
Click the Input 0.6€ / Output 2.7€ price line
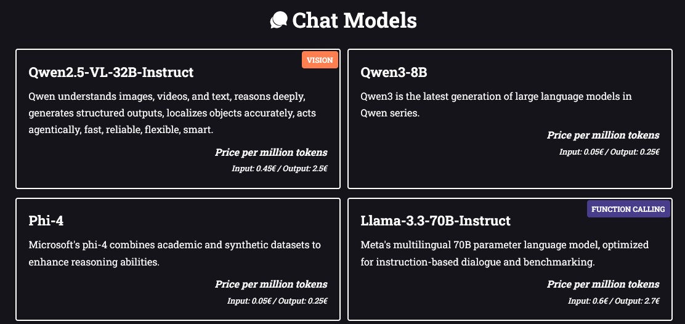tap(614, 301)
